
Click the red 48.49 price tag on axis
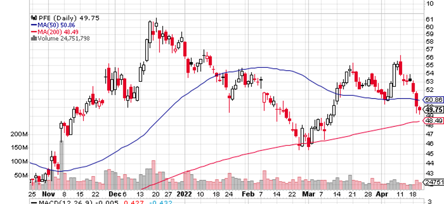(434, 121)
